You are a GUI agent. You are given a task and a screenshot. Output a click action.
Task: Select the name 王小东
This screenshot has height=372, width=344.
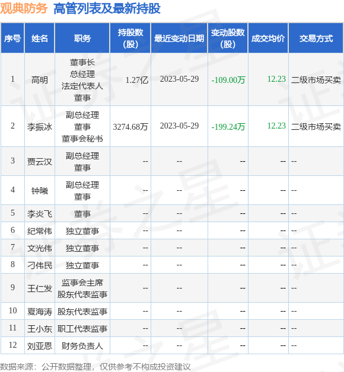point(39,329)
